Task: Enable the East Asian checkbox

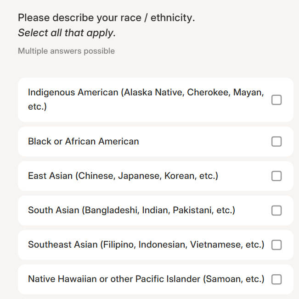Action: pyautogui.click(x=276, y=176)
